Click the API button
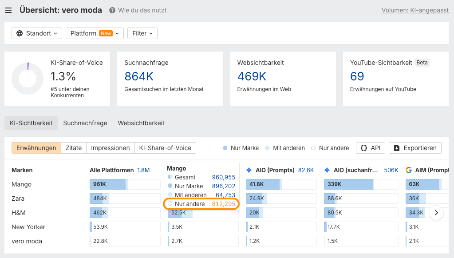The height and width of the screenshot is (258, 454). (x=371, y=148)
